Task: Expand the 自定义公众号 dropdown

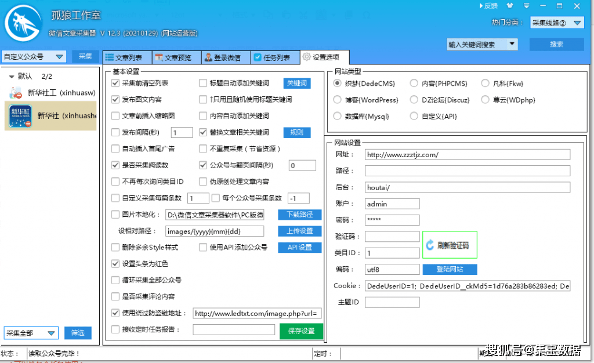Action: pos(60,57)
